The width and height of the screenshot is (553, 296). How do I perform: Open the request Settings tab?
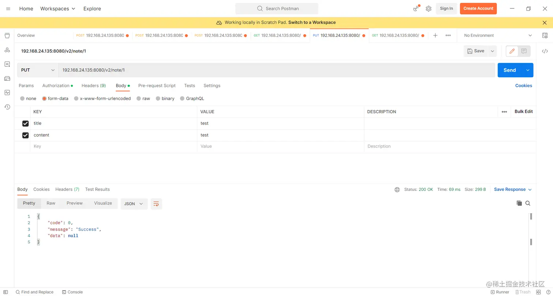coord(212,85)
